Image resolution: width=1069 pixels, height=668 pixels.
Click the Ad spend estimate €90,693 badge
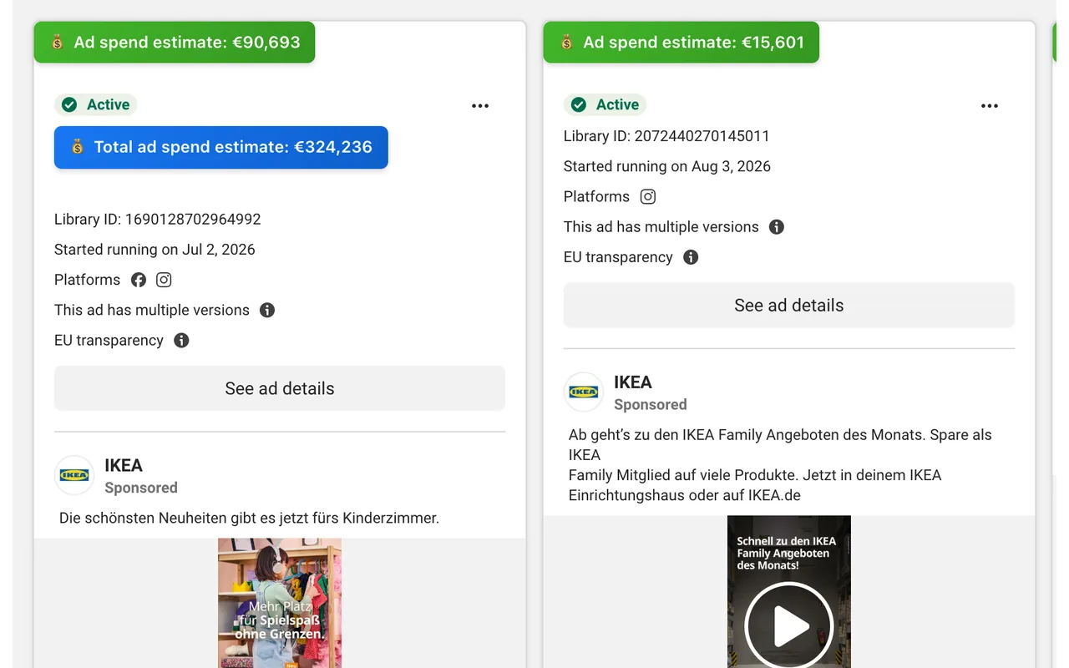pos(175,42)
